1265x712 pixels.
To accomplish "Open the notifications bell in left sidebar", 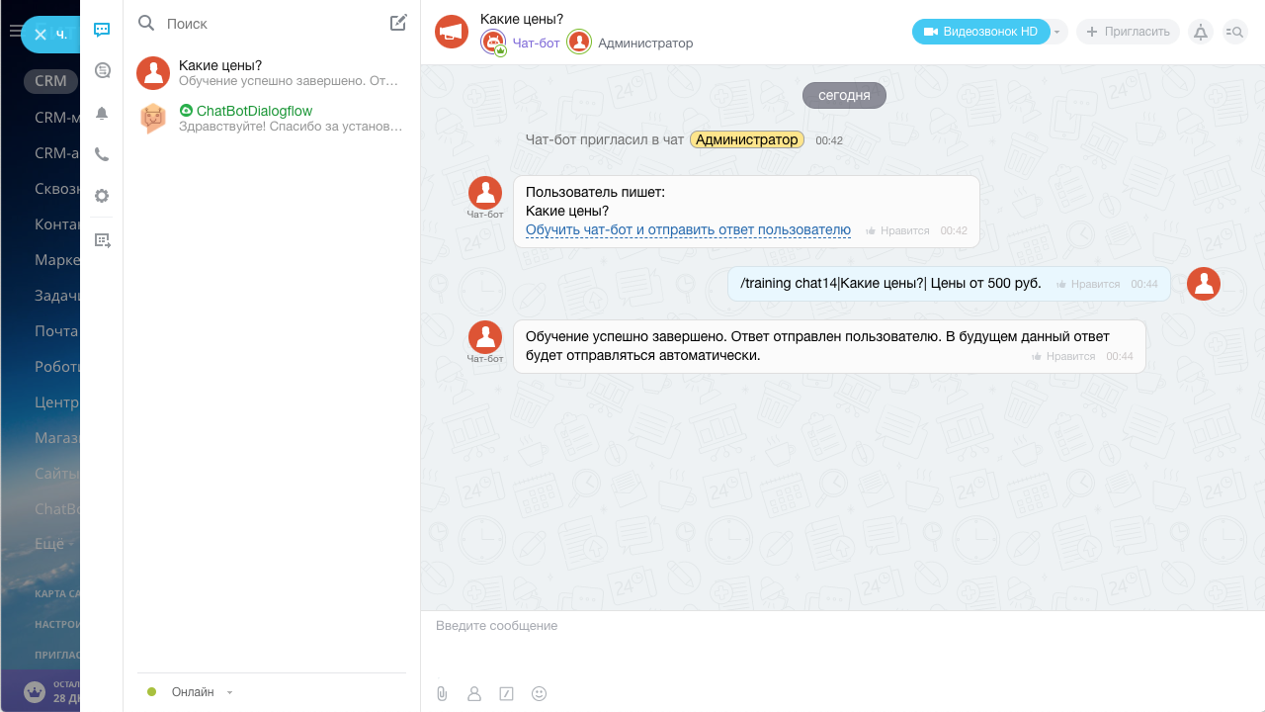I will tap(102, 114).
